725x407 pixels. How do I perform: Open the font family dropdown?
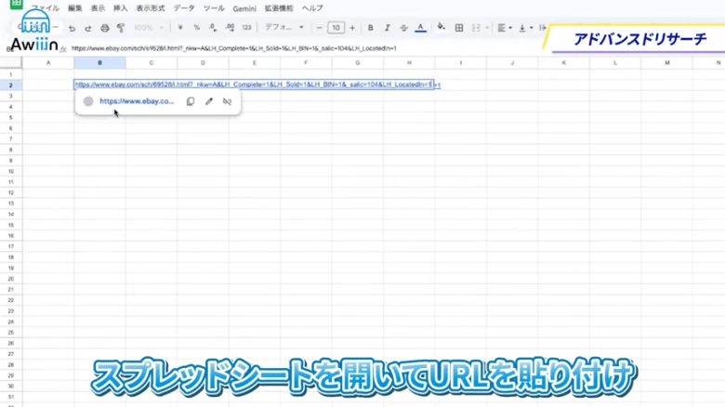click(283, 27)
